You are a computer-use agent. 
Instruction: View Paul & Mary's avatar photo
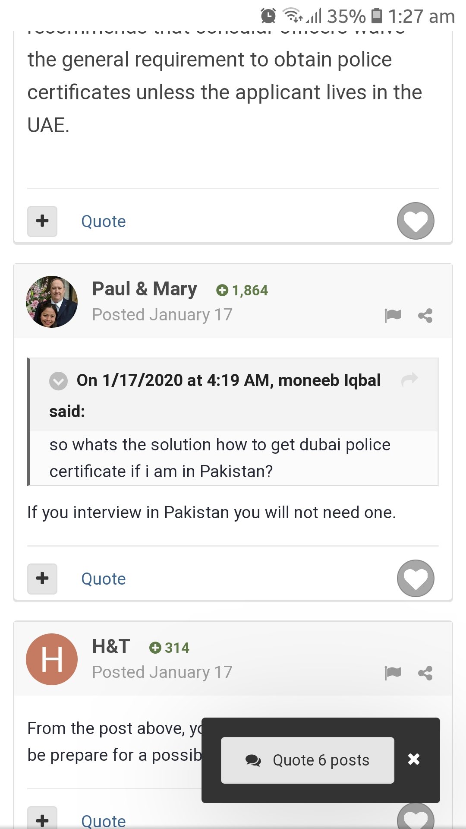[52, 302]
